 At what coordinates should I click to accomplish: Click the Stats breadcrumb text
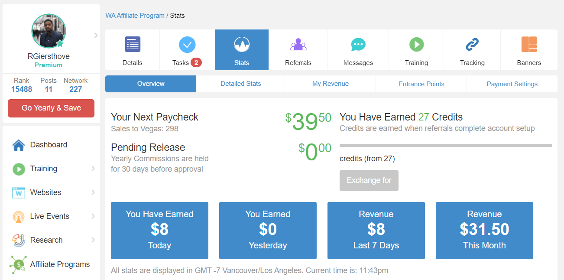tap(177, 16)
